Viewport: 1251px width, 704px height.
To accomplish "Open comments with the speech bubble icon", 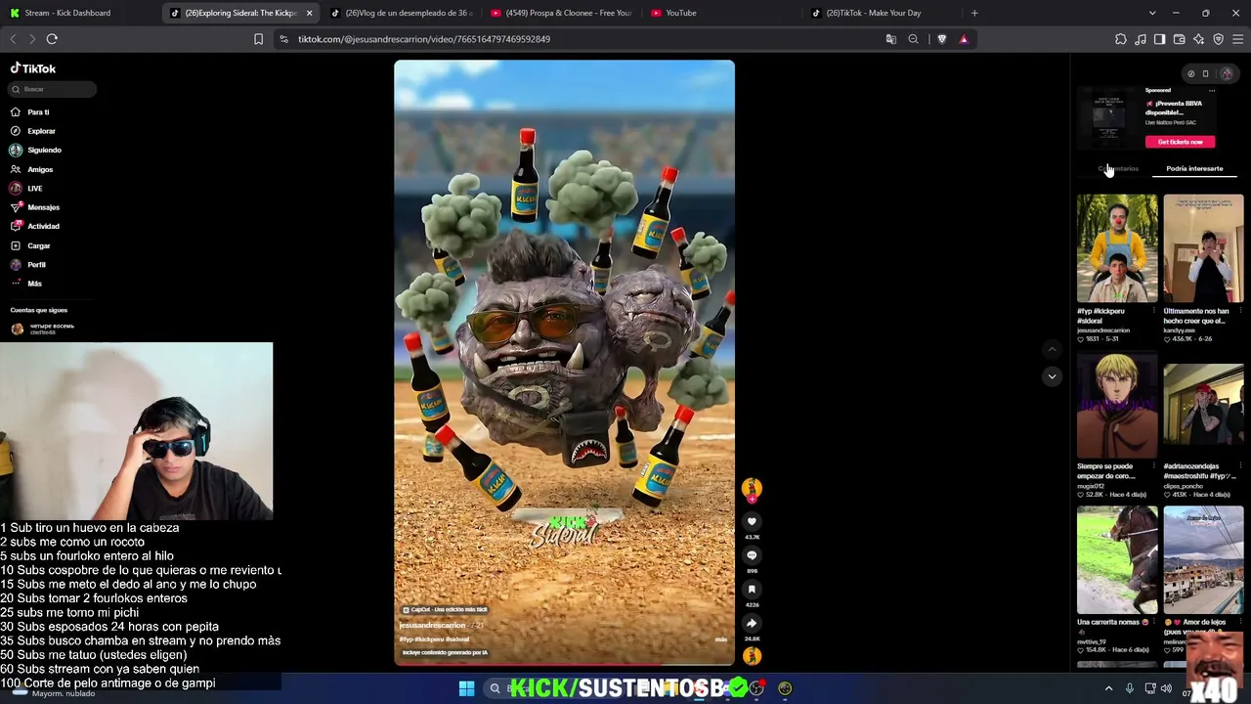I will click(x=752, y=555).
